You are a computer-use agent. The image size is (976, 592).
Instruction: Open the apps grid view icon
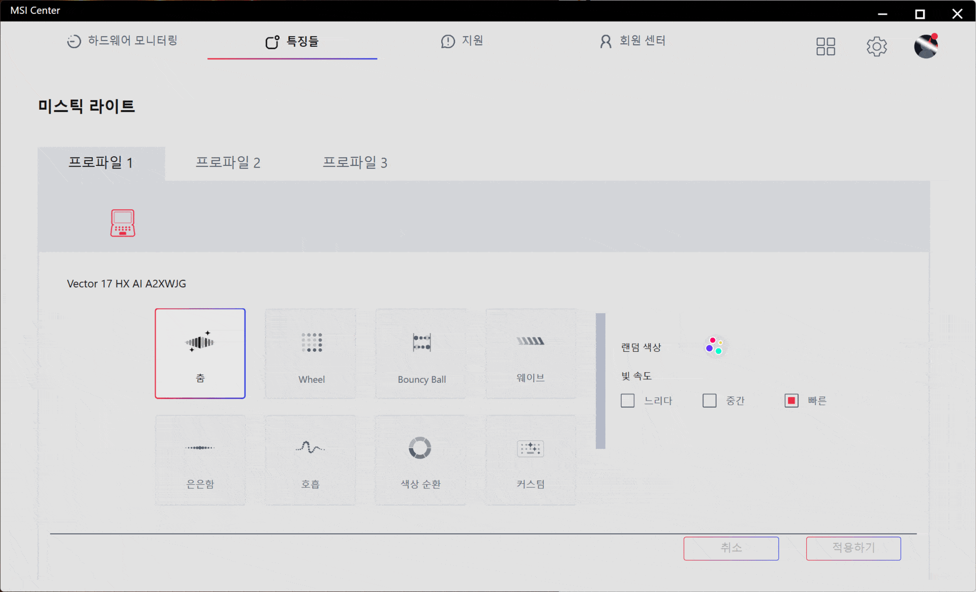point(826,47)
